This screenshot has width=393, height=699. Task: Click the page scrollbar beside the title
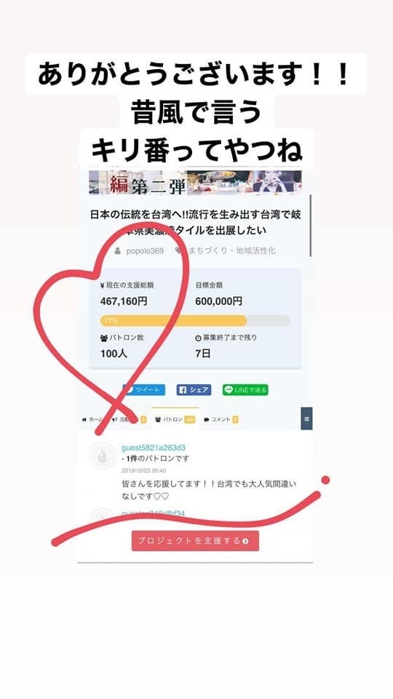click(310, 226)
